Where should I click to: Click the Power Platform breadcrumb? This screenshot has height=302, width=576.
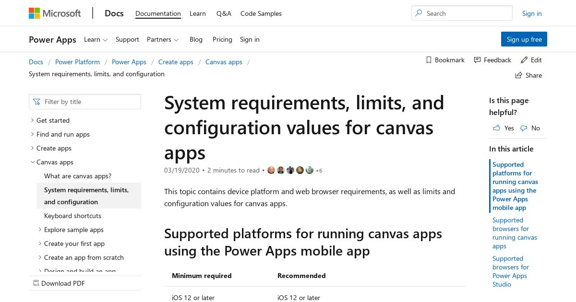point(77,62)
